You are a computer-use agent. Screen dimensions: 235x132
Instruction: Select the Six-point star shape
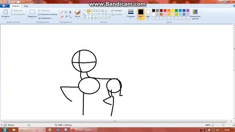click(x=95, y=18)
